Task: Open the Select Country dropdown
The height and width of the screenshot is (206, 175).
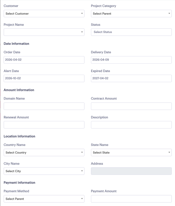Action: click(x=44, y=152)
